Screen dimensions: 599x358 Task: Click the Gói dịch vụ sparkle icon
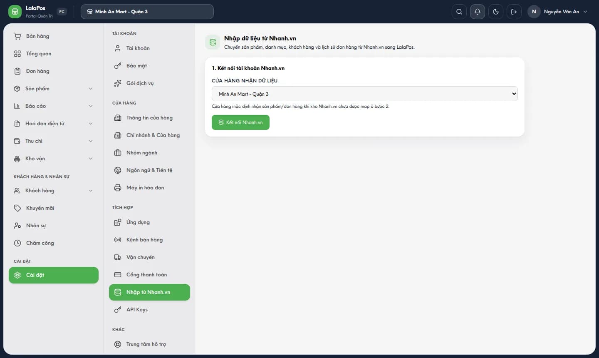pos(118,83)
